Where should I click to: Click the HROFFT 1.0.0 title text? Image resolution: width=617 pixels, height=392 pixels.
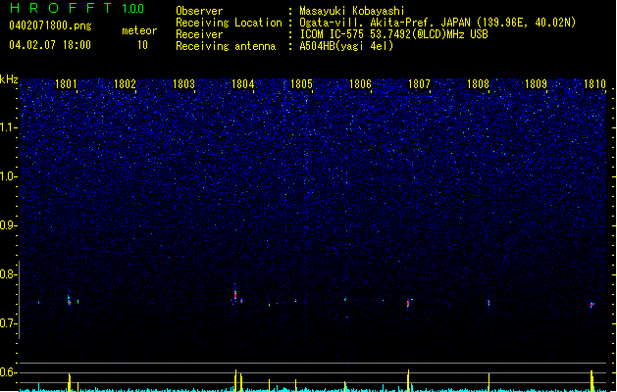77,8
